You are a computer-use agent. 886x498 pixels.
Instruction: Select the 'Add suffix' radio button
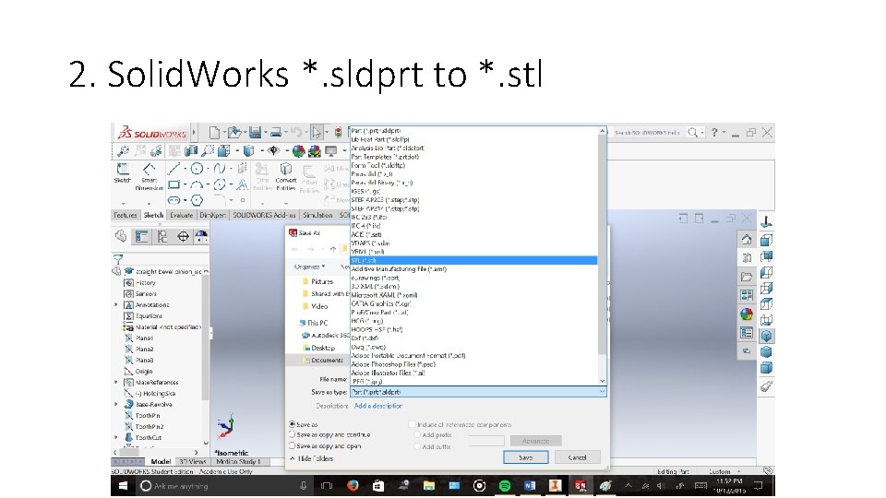tap(417, 446)
